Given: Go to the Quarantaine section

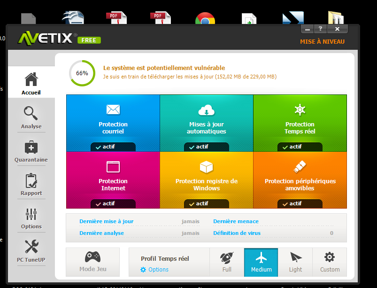Looking at the screenshot, I should 31,151.
